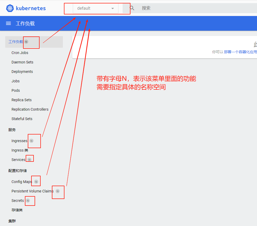The height and width of the screenshot is (226, 257).
Task: Click the N badge beside Services
Action: tap(29, 160)
